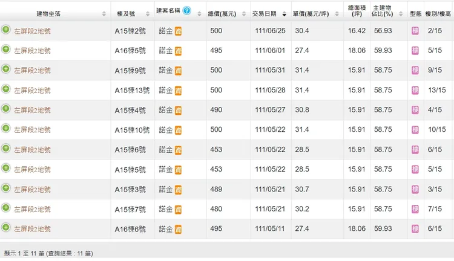Viewport: 454px width, 261px height.
Task: Expand details with green plus for A15棟10號
Action: [6, 128]
